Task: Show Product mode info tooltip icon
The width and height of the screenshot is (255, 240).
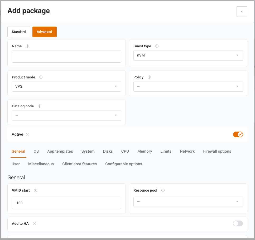Action: (41, 77)
